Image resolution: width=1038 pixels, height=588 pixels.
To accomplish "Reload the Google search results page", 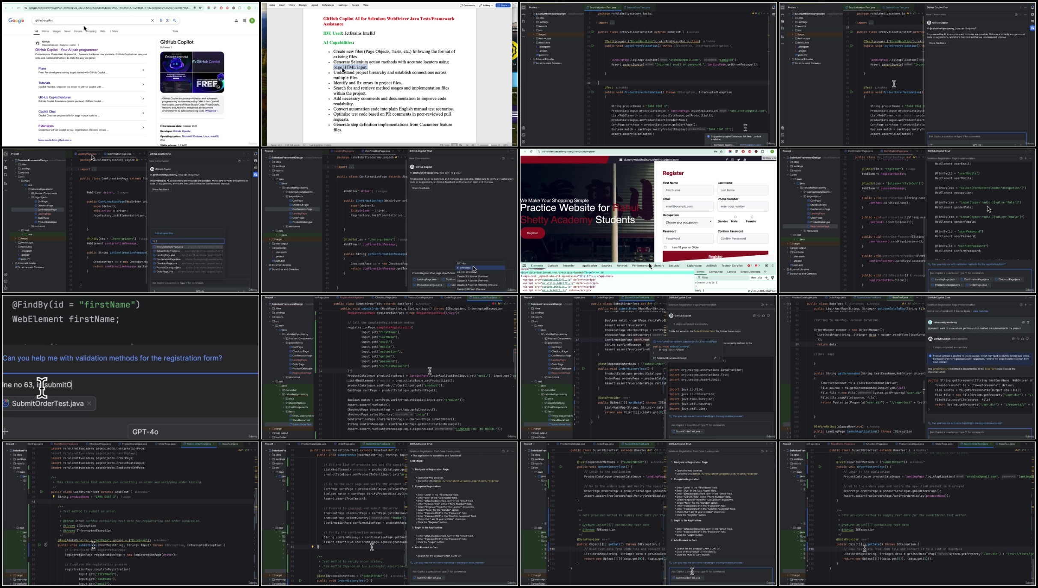I will tap(18, 8).
